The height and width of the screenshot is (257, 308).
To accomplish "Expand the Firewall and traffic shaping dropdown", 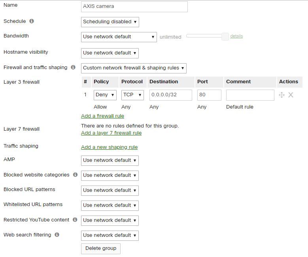I will click(x=133, y=68).
